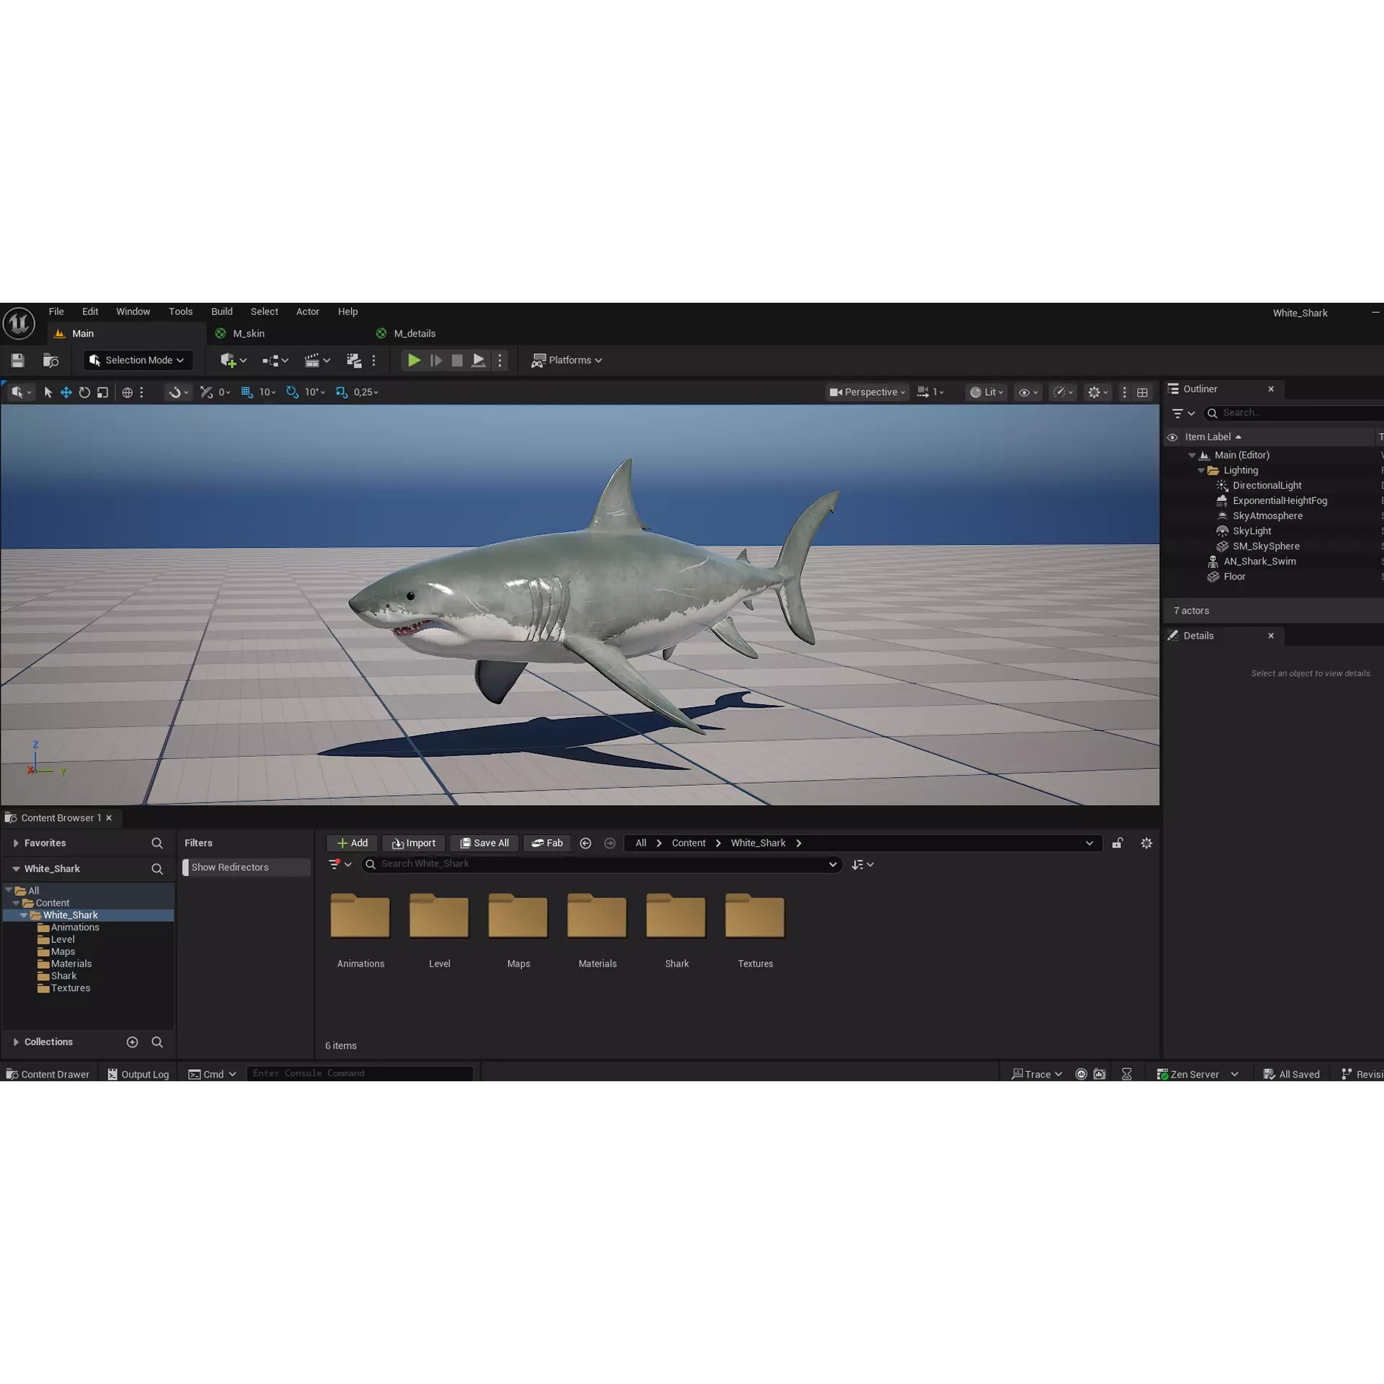Open the Selection Mode dropdown
1384x1384 pixels.
tap(137, 360)
